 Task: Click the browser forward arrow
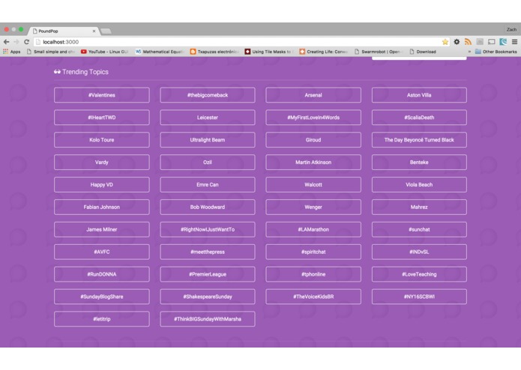16,42
